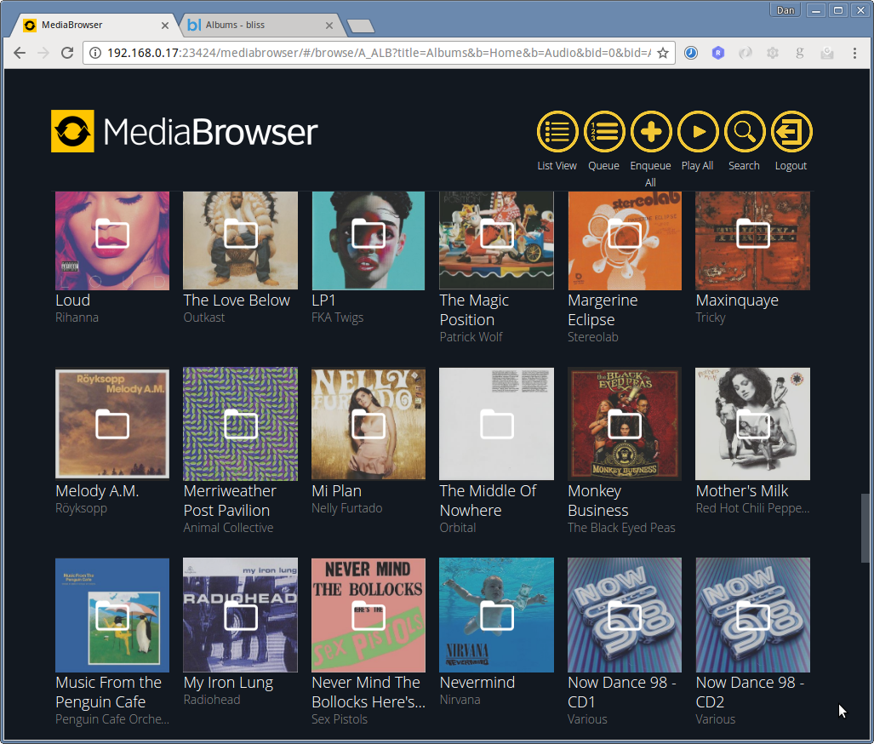The image size is (874, 744).
Task: Click the page vertical scrollbar thumb
Action: pos(865,528)
